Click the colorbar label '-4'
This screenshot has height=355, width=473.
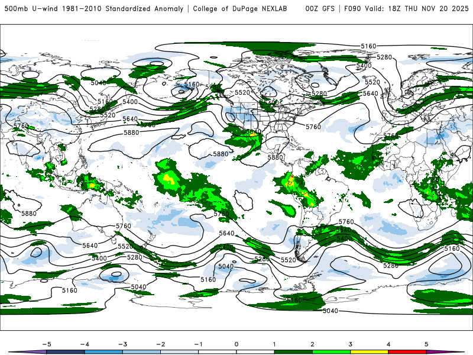(85, 344)
